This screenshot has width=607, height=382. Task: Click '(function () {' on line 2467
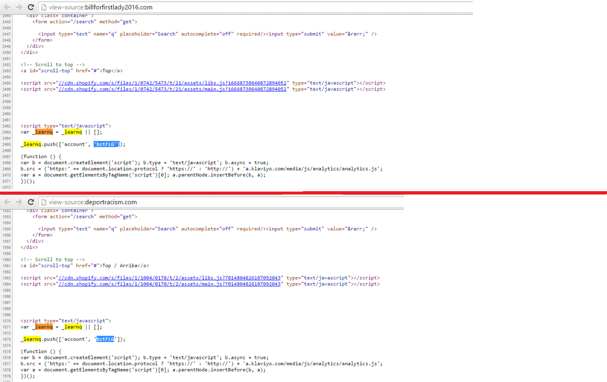click(x=41, y=157)
